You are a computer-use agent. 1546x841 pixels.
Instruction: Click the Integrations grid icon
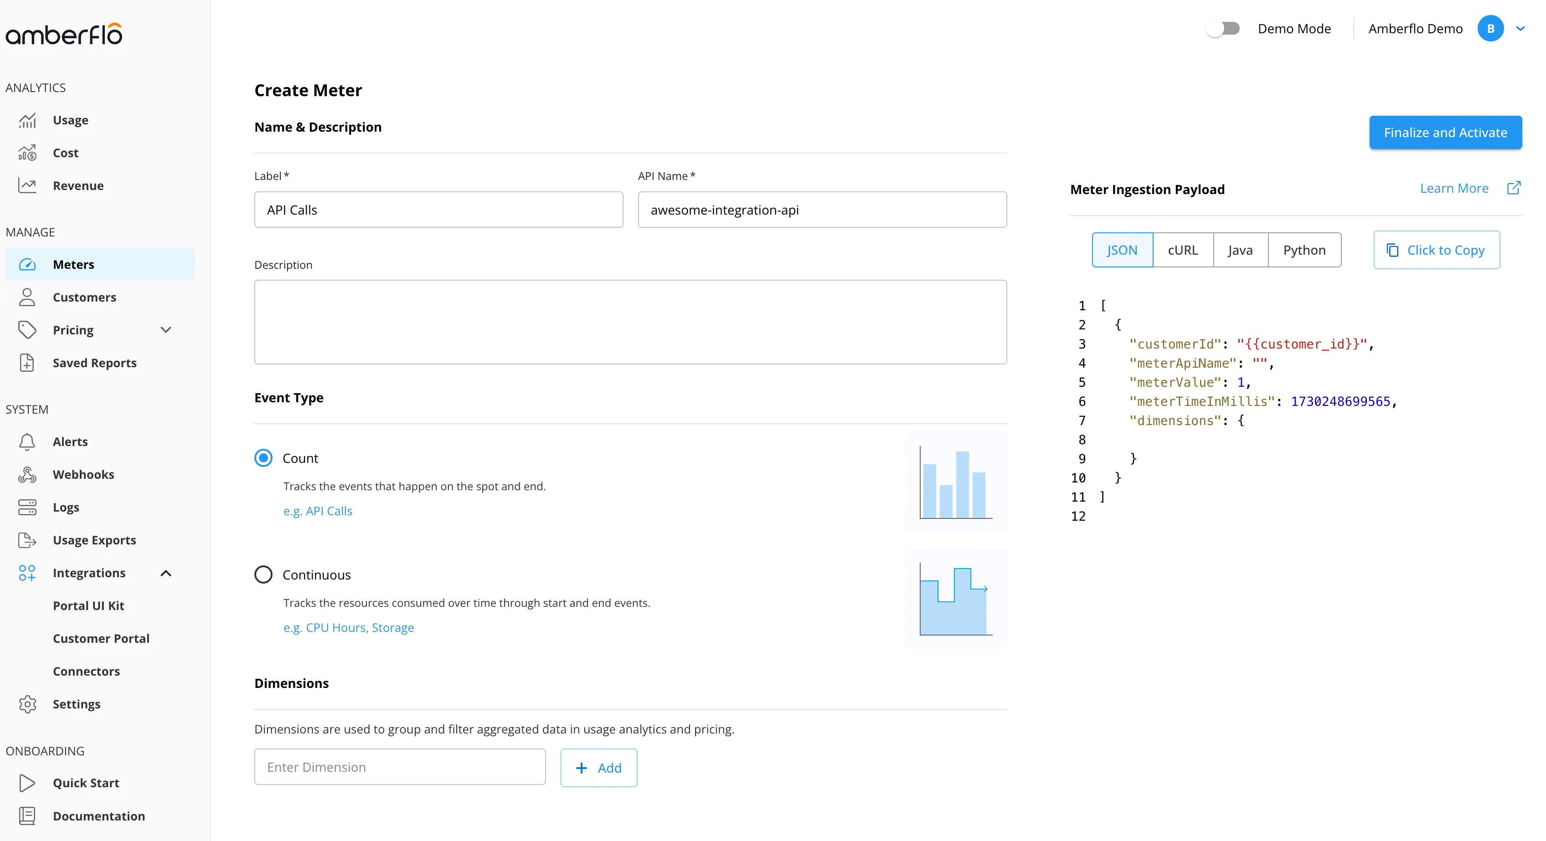[x=27, y=573]
